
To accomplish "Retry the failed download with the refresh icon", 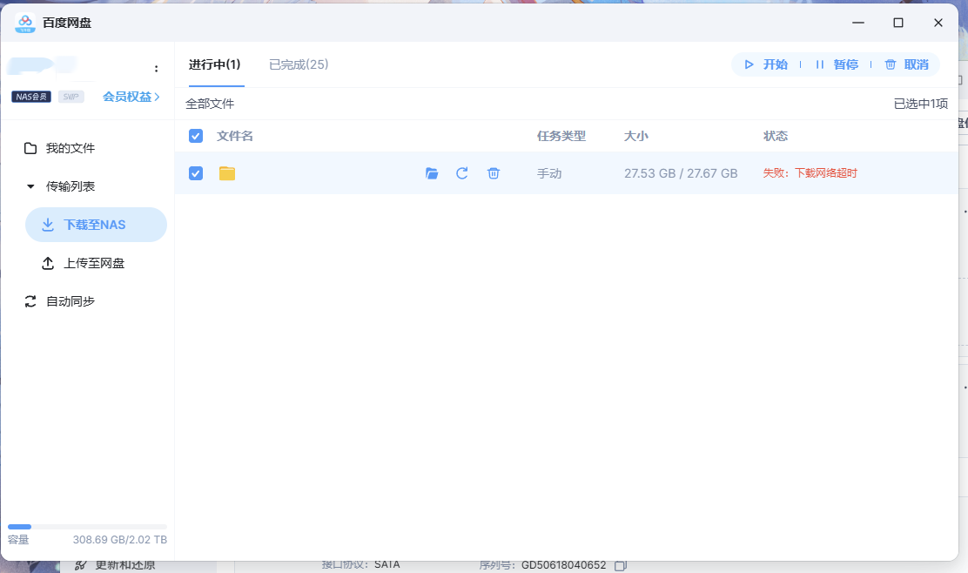I will point(462,173).
